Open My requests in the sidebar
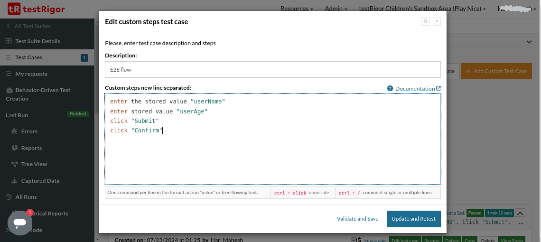This screenshot has height=242, width=541. (31, 74)
